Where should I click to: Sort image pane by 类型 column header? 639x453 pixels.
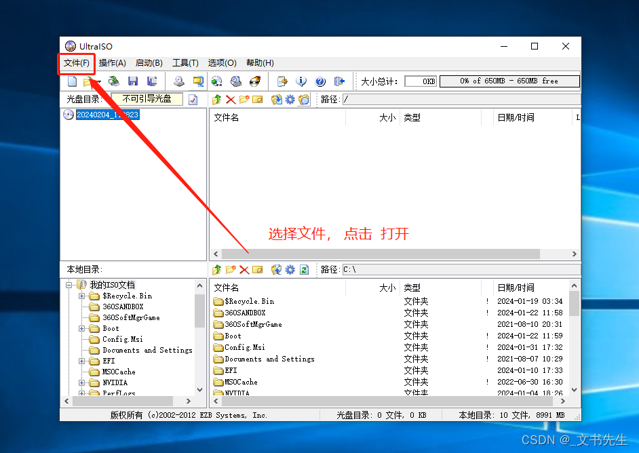440,118
